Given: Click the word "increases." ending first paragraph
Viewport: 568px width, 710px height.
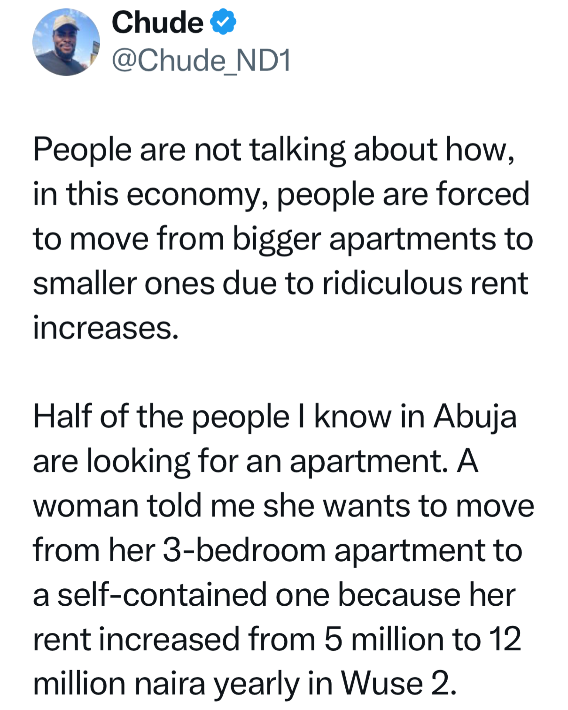Looking at the screenshot, I should (x=106, y=328).
